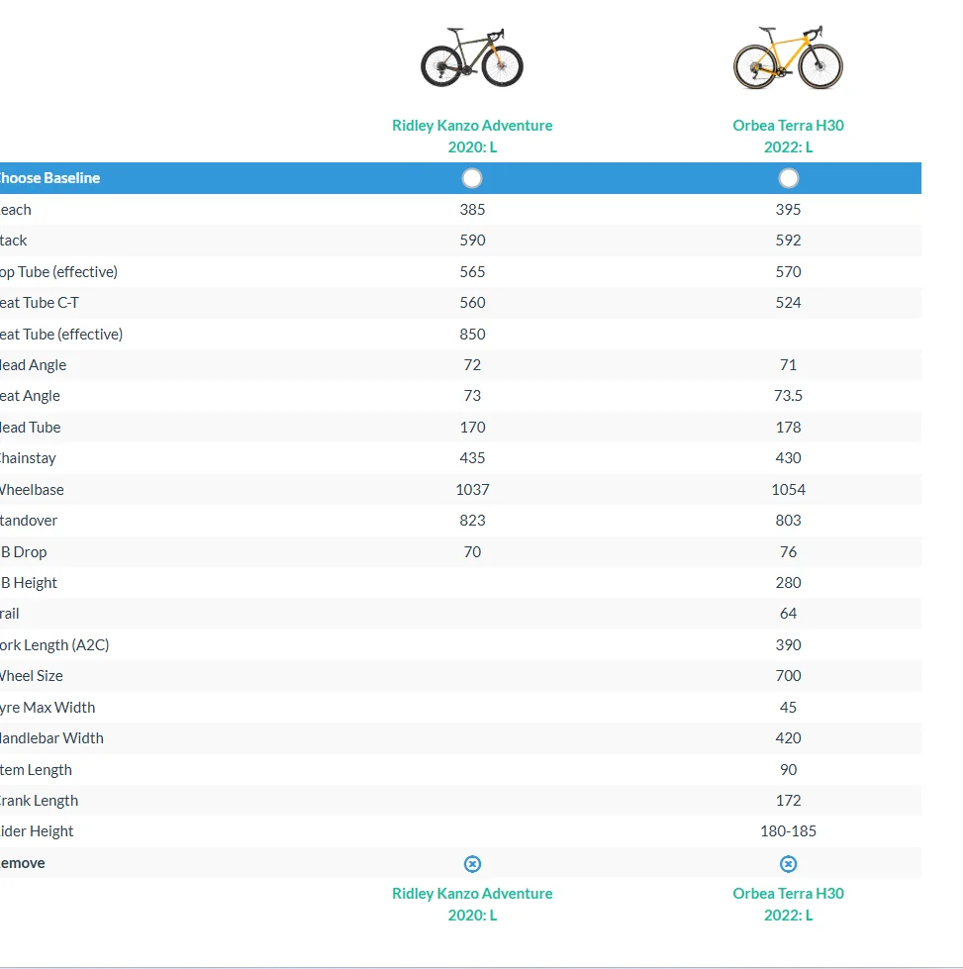Click the Orbea BB Drop value 76
This screenshot has width=963, height=969.
[788, 552]
